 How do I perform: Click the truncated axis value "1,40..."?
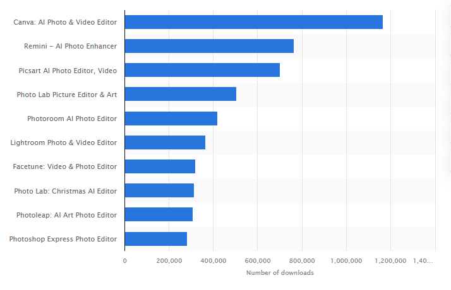(423, 261)
